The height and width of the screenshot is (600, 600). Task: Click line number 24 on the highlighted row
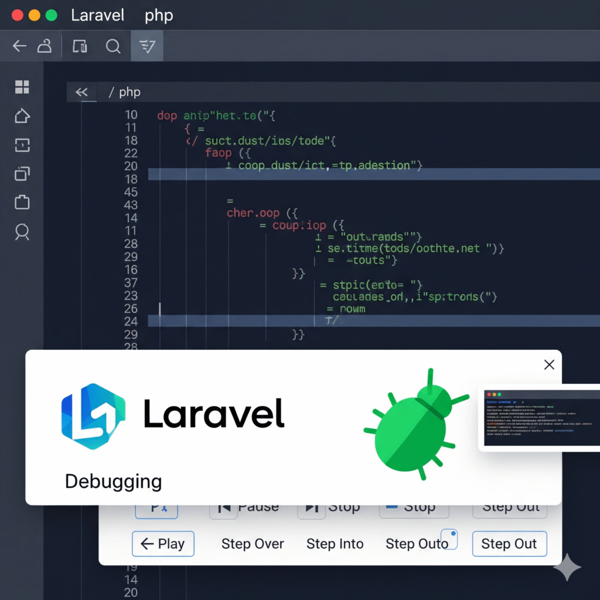(131, 322)
